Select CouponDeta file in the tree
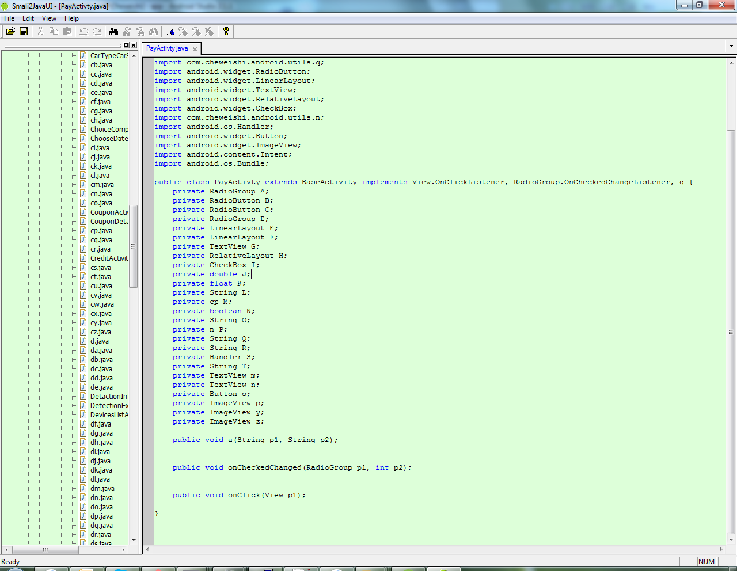737x571 pixels. click(x=109, y=222)
